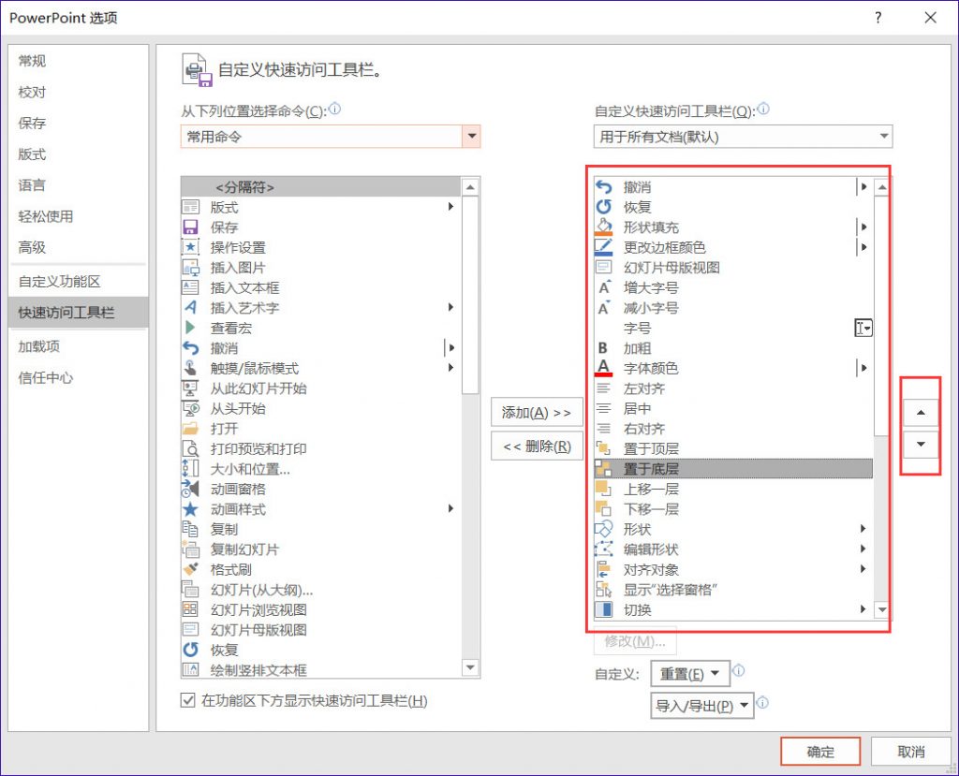Click the 操作设置 star icon
The height and width of the screenshot is (776, 959).
[x=190, y=248]
